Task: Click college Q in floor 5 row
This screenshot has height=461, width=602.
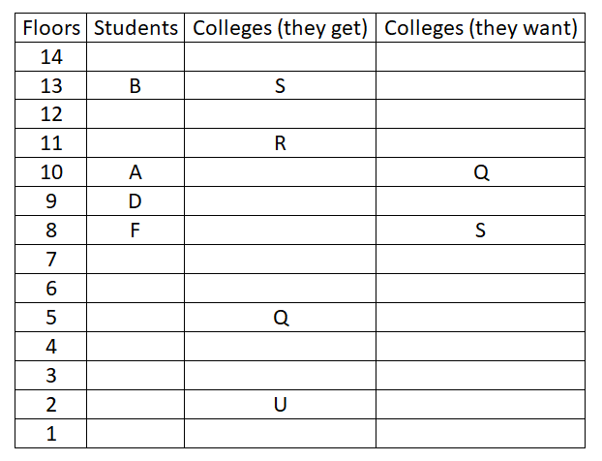Action: 281,318
